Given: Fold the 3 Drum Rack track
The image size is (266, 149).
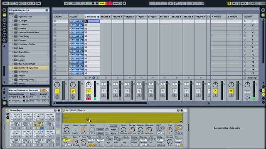Looking at the screenshot, I should 98,17.
